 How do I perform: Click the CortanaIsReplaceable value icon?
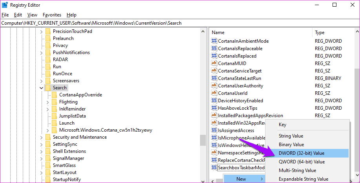tap(214, 48)
